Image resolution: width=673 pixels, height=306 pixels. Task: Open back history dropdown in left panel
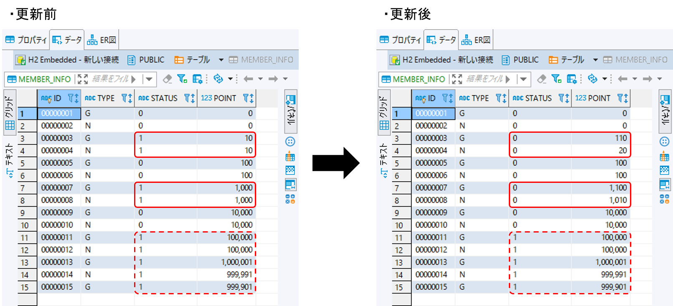pyautogui.click(x=260, y=78)
